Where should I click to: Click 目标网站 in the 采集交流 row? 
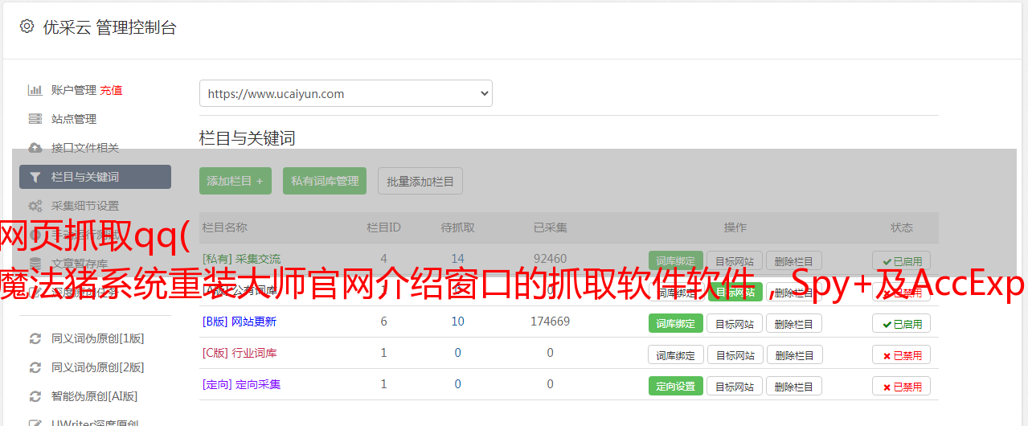click(x=735, y=261)
